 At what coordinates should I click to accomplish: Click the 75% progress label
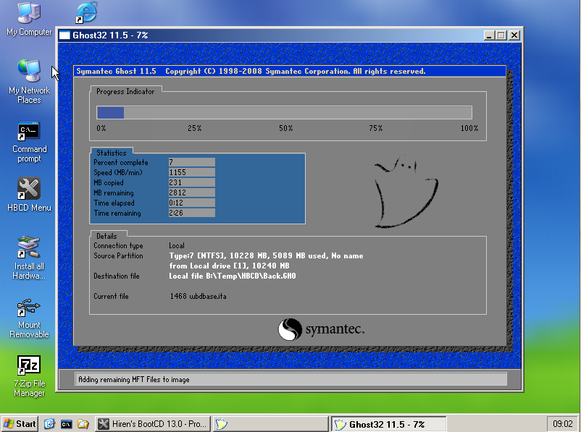point(376,128)
